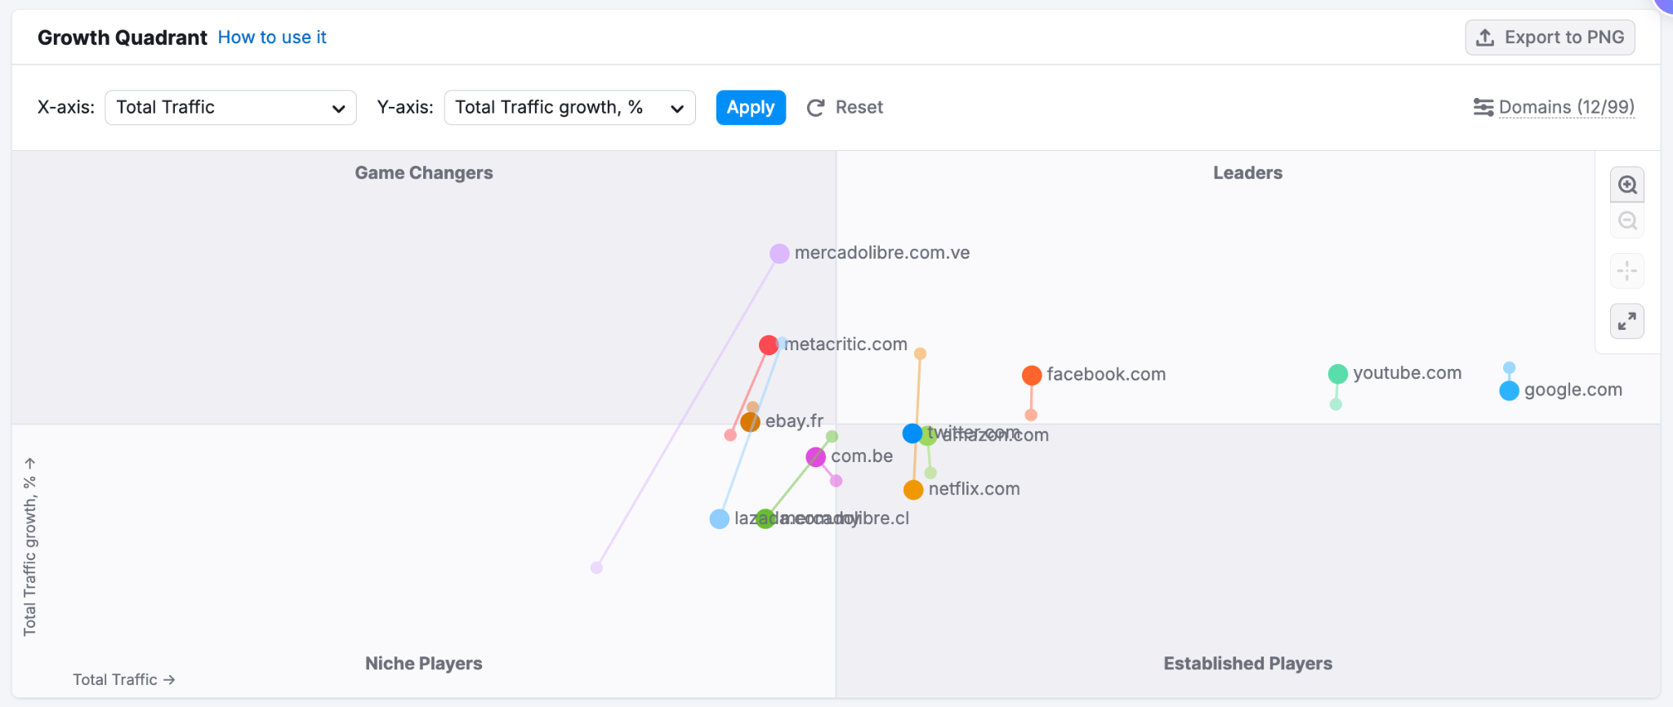Select the orange netflix.com data point
The height and width of the screenshot is (707, 1673).
coord(913,490)
